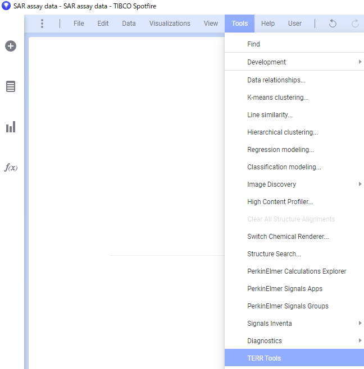Click the Spotfire app icon in title bar
The image size is (364, 369).
click(x=6, y=6)
